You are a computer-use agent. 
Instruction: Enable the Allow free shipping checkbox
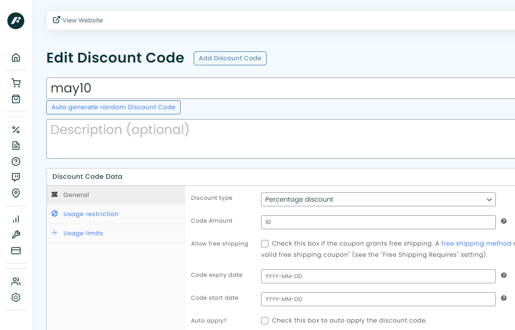(265, 244)
